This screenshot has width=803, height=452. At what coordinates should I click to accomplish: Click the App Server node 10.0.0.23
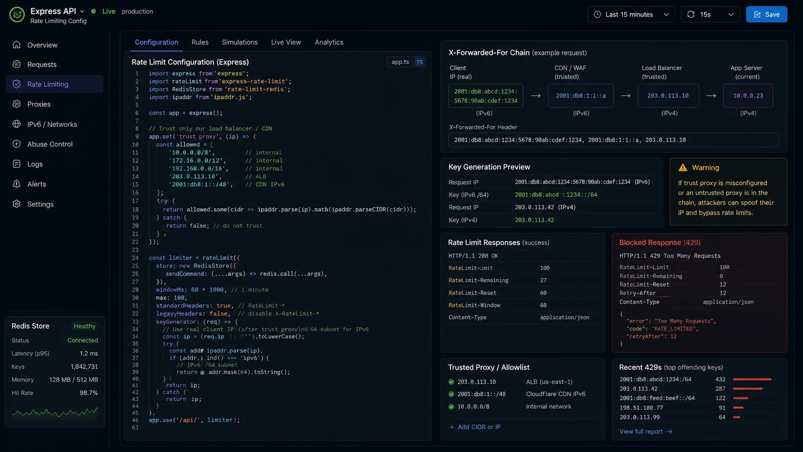pos(748,96)
